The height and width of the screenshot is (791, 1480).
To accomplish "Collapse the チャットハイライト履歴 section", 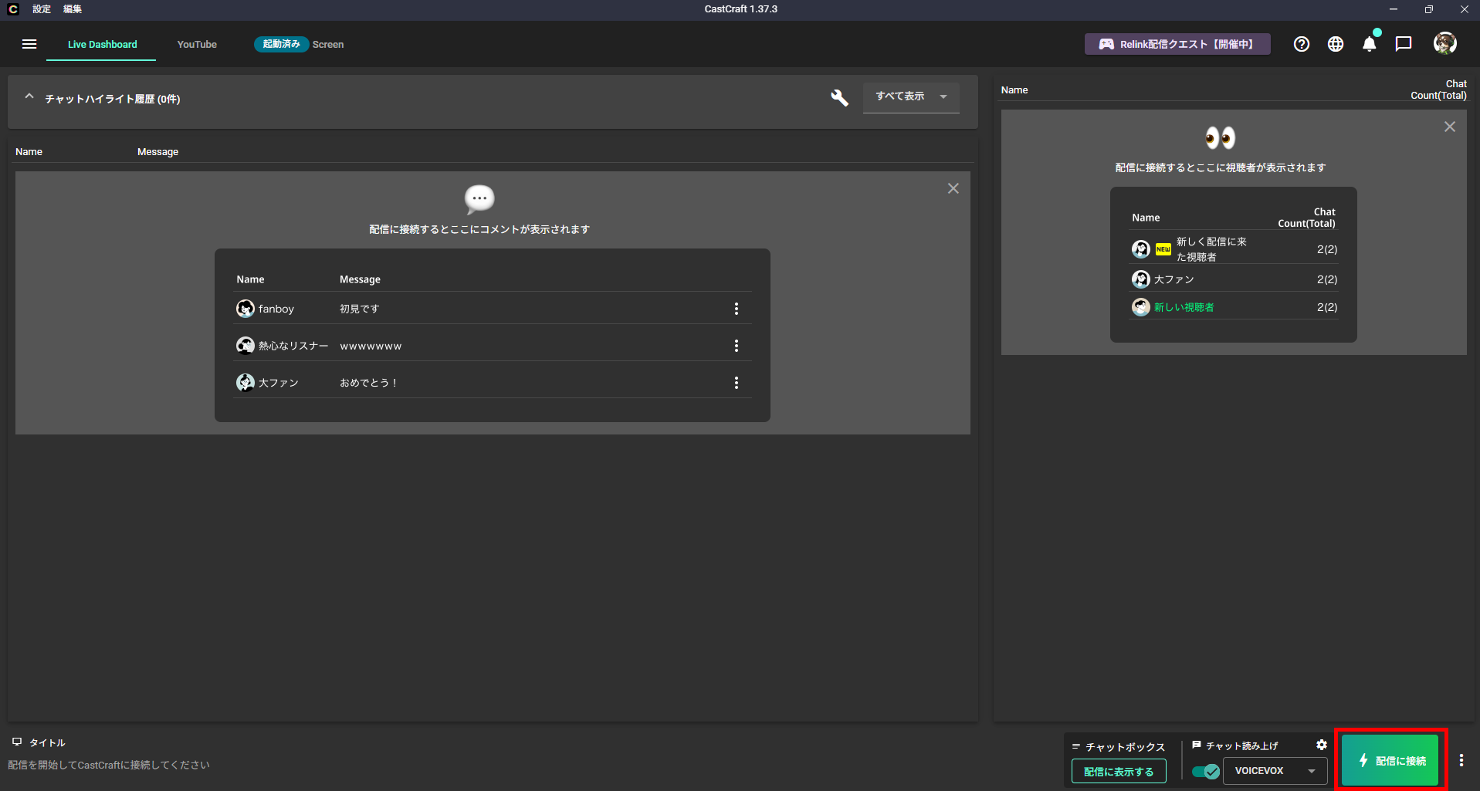I will coord(29,97).
